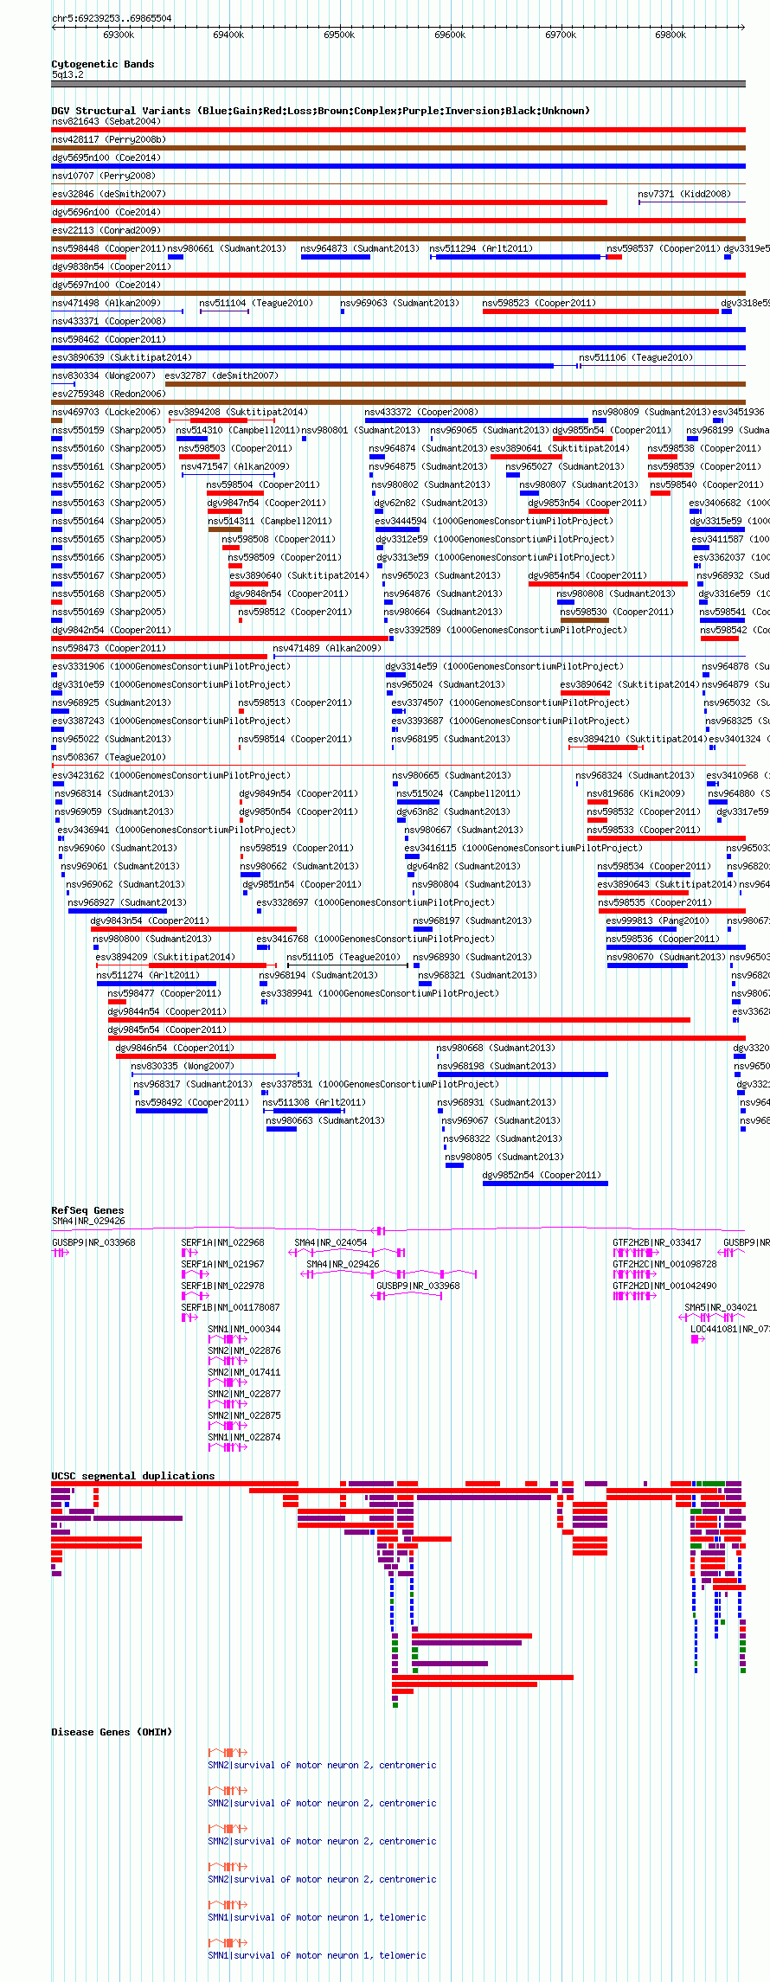Select variant nsv433372 (Cooper2008)
This screenshot has height=1982, width=770.
click(421, 412)
